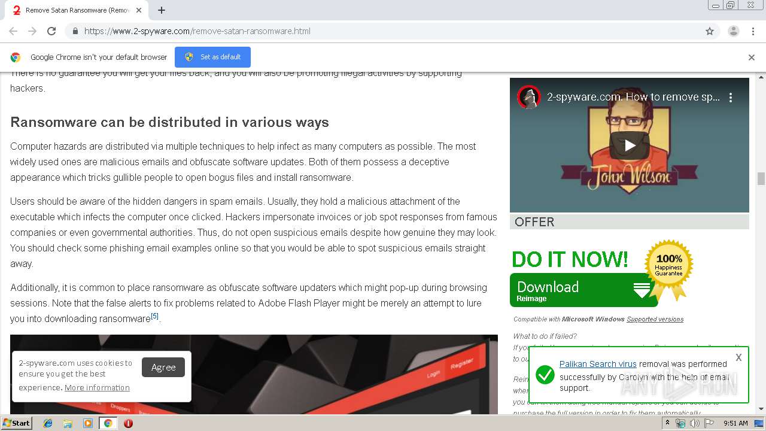Click the browser back arrow
766x431 pixels.
(13, 31)
